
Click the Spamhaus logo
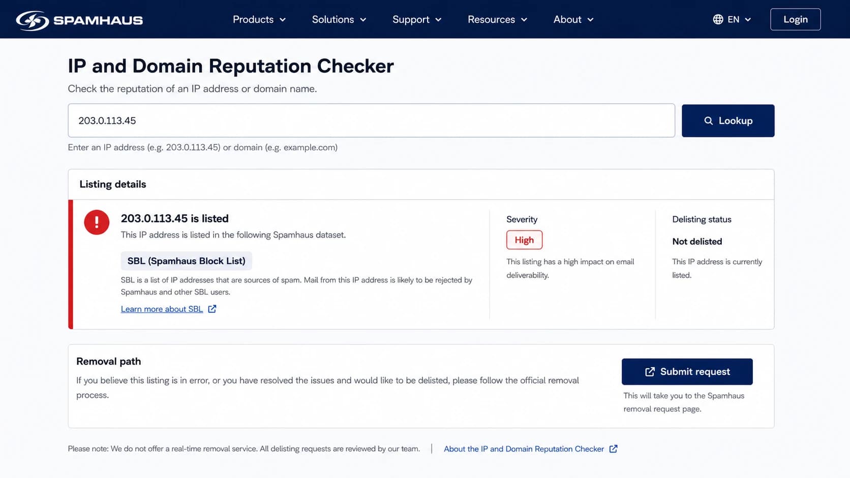pos(79,20)
